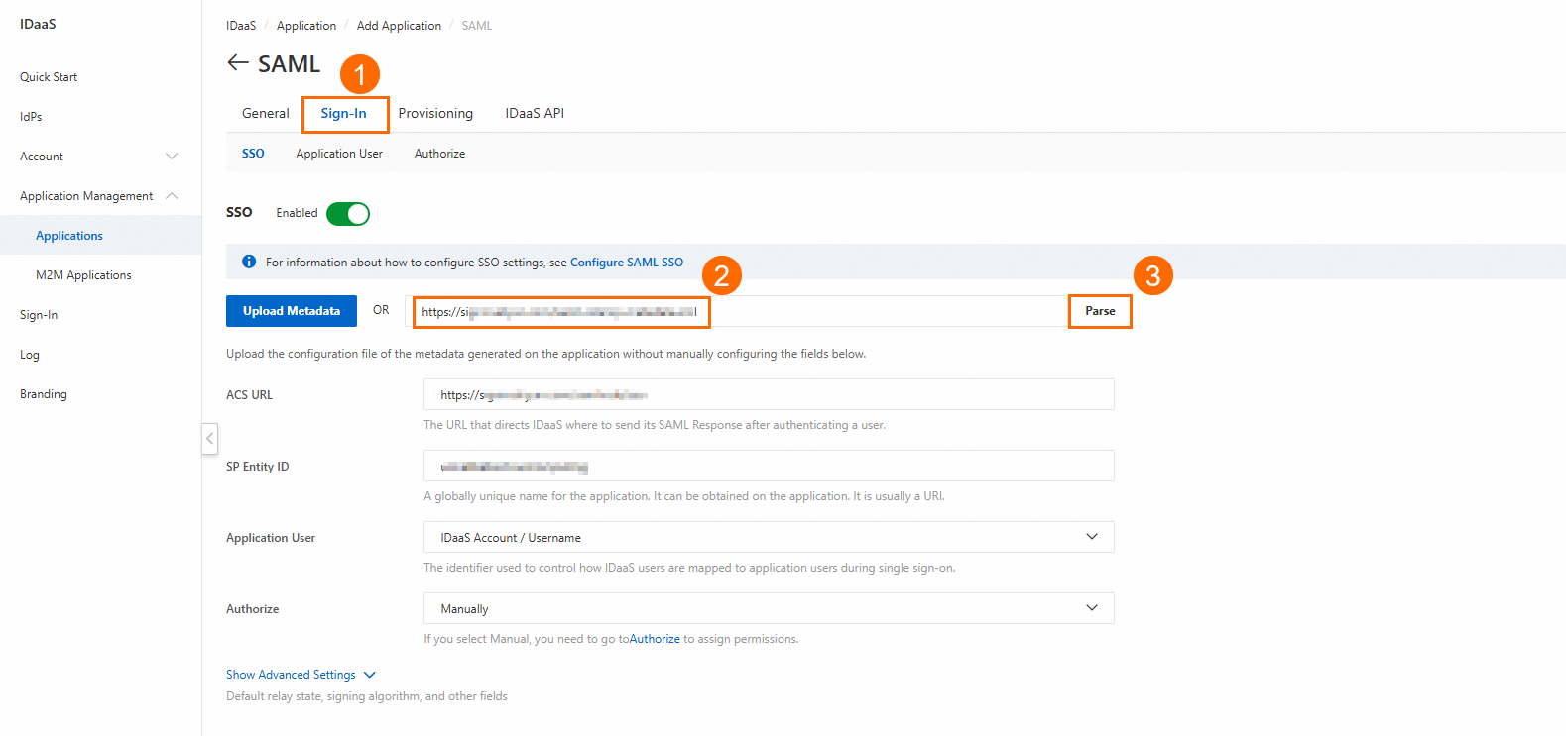
Task: Go to Add Application in the breadcrumb
Action: (x=399, y=26)
